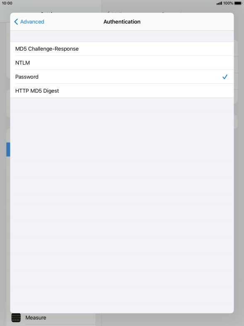Tap the Authentication title header
The width and height of the screenshot is (244, 326).
click(x=122, y=22)
